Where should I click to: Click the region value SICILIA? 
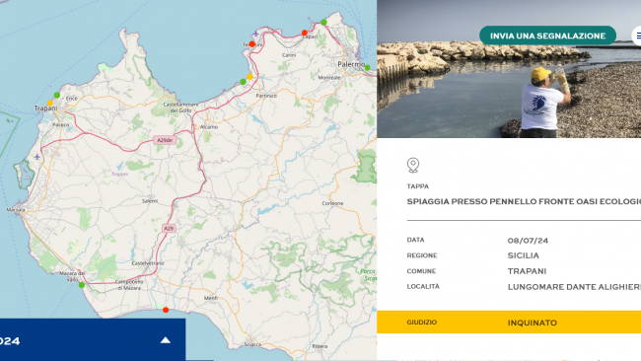524,255
